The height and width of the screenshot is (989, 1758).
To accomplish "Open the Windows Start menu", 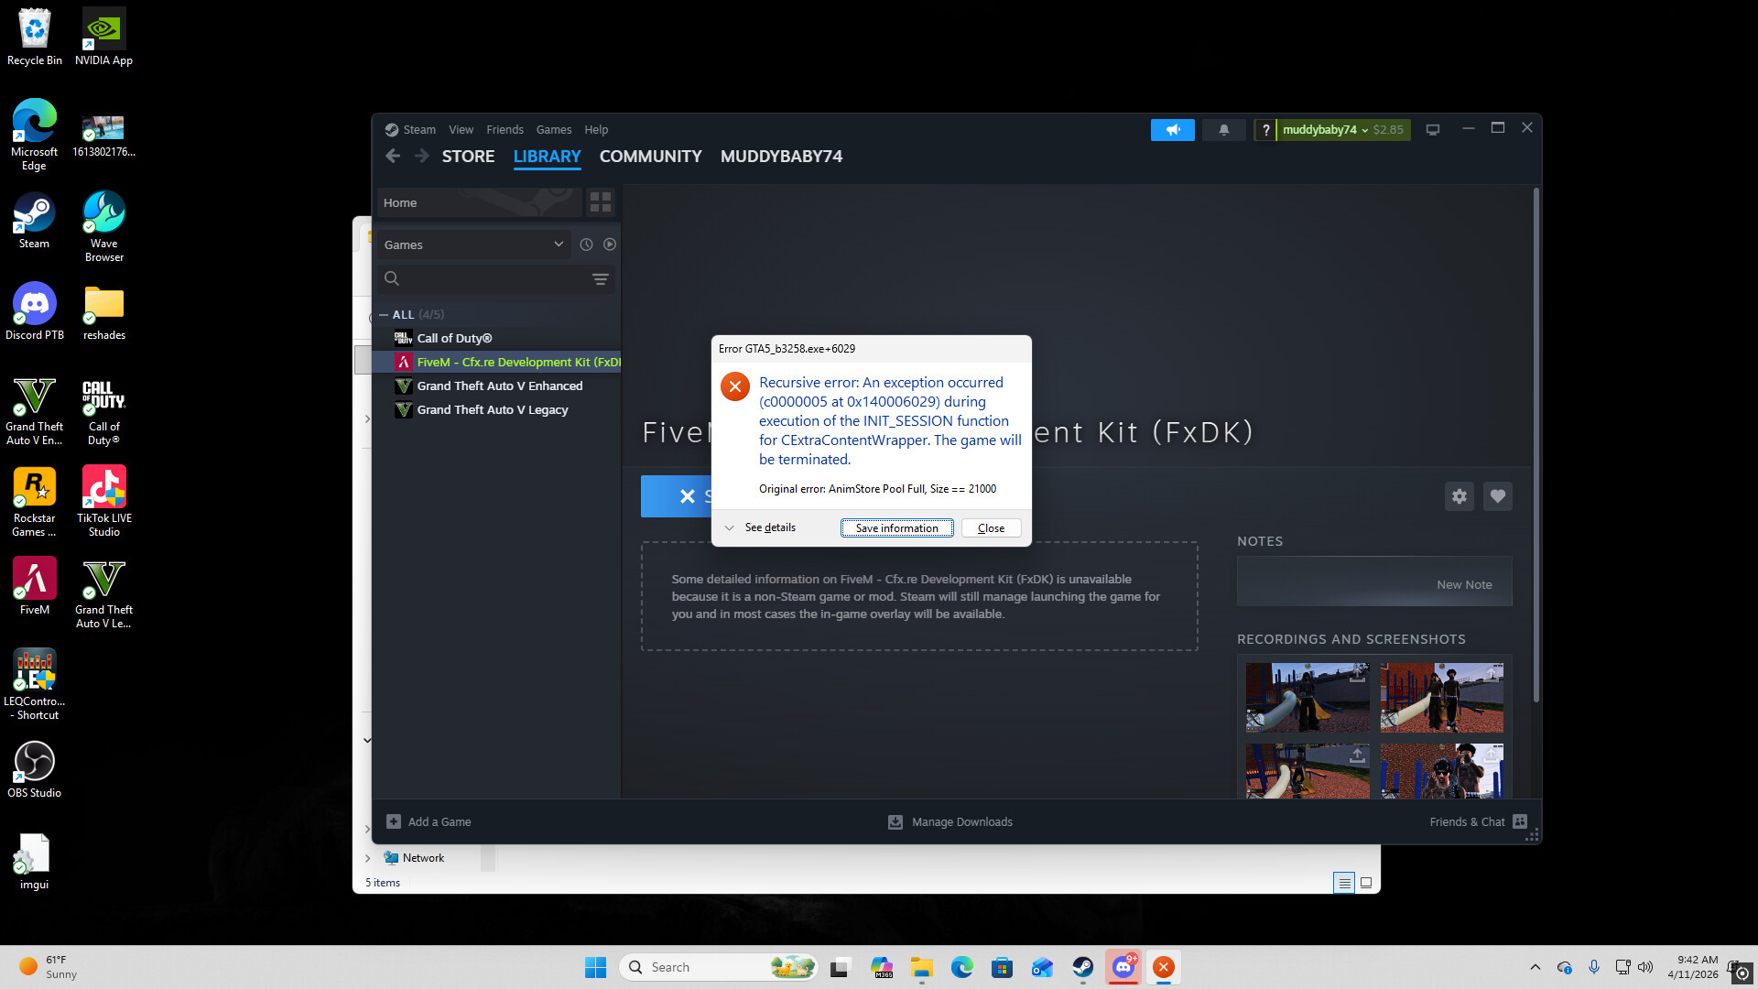I will (x=595, y=967).
